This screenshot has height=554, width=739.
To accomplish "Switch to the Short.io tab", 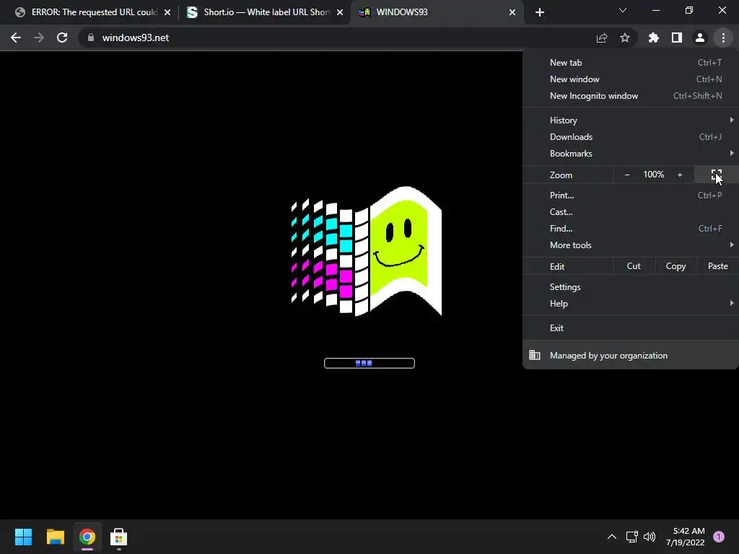I will click(x=265, y=12).
